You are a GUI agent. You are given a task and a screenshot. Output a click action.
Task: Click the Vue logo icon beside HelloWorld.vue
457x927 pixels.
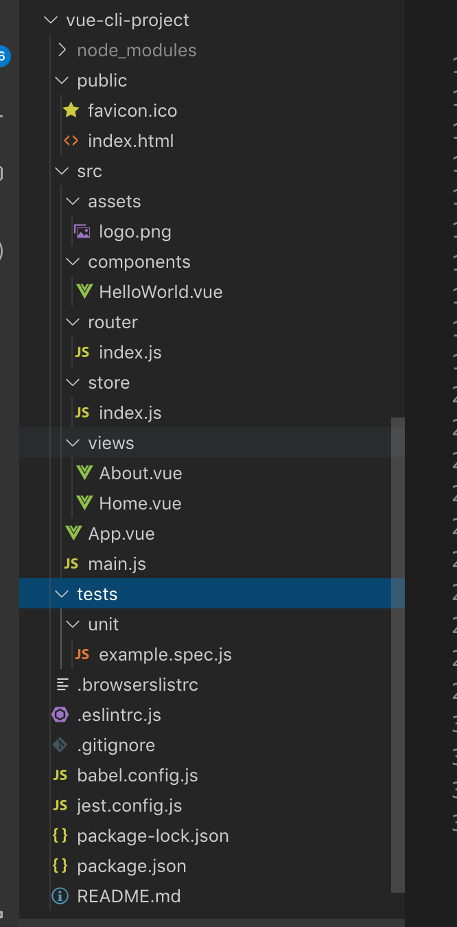84,292
